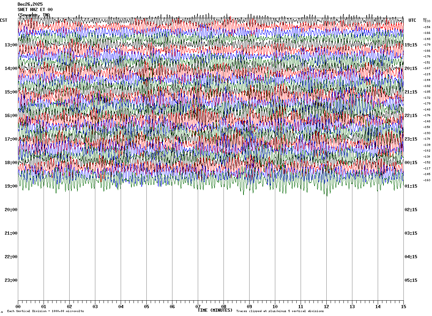Image resolution: width=432 pixels, height=316 pixels.
Task: Select the 23:00 CST time label
Action: (x=11, y=280)
